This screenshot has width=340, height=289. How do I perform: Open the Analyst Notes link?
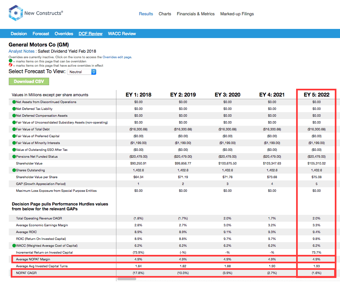click(x=21, y=51)
